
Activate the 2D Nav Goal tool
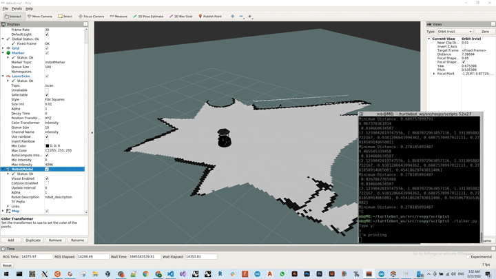(182, 16)
